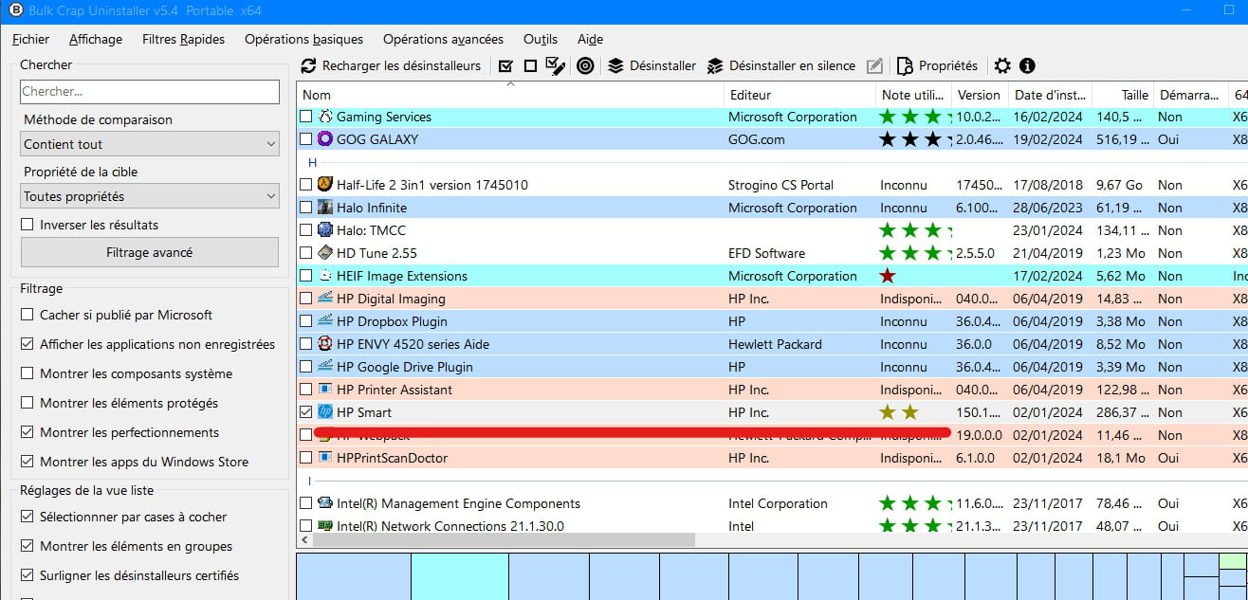Click the HP Smart blue logo icon
1248x600 pixels.
click(x=325, y=412)
